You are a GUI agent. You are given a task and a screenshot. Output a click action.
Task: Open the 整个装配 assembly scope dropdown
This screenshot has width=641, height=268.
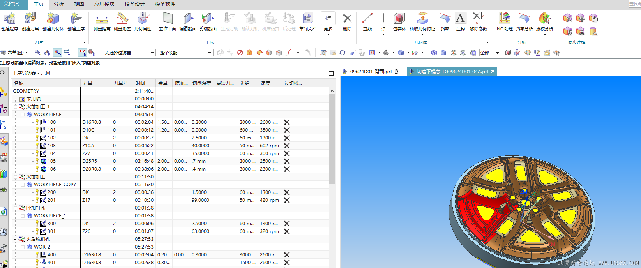[186, 53]
